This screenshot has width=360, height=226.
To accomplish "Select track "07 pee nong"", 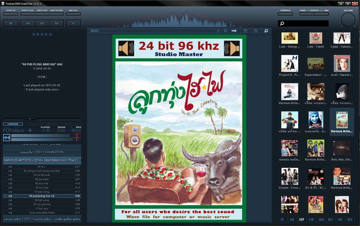I will pyautogui.click(x=42, y=192).
